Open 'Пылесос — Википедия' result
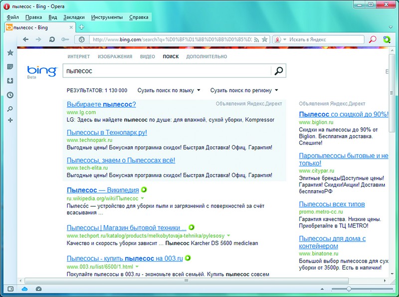The height and width of the screenshot is (297, 399). (103, 190)
